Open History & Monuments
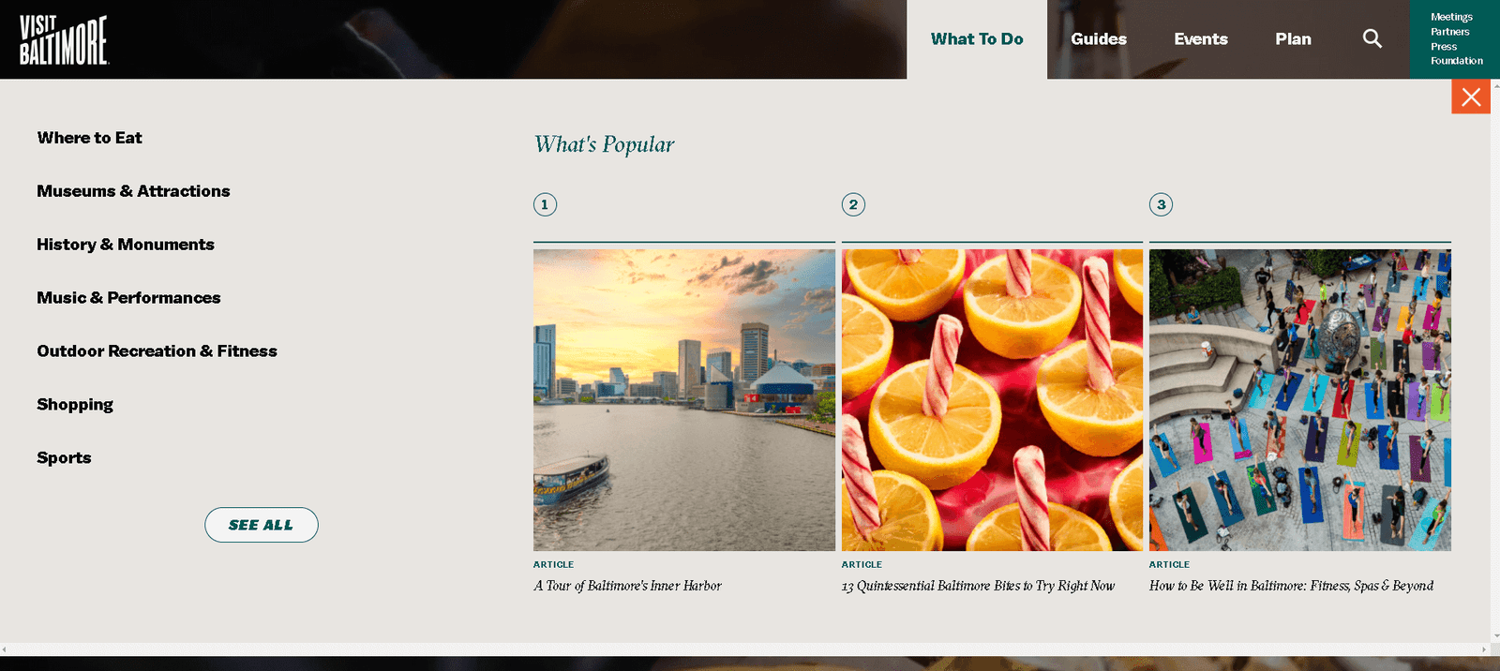 click(x=126, y=245)
